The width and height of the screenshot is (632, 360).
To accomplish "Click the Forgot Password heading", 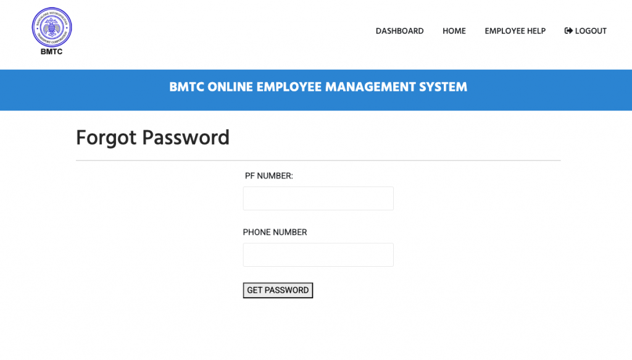I will (152, 137).
